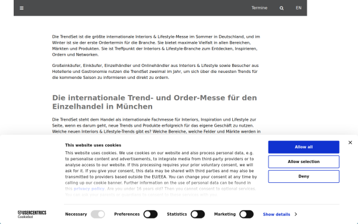Screen dimensions: 358x224
Task: Enable the Preferences cookies switch
Action: point(150,214)
